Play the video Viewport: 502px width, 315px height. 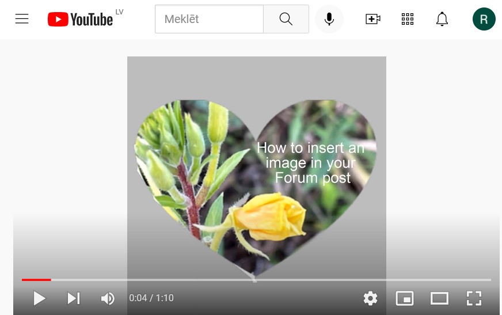[x=39, y=298]
